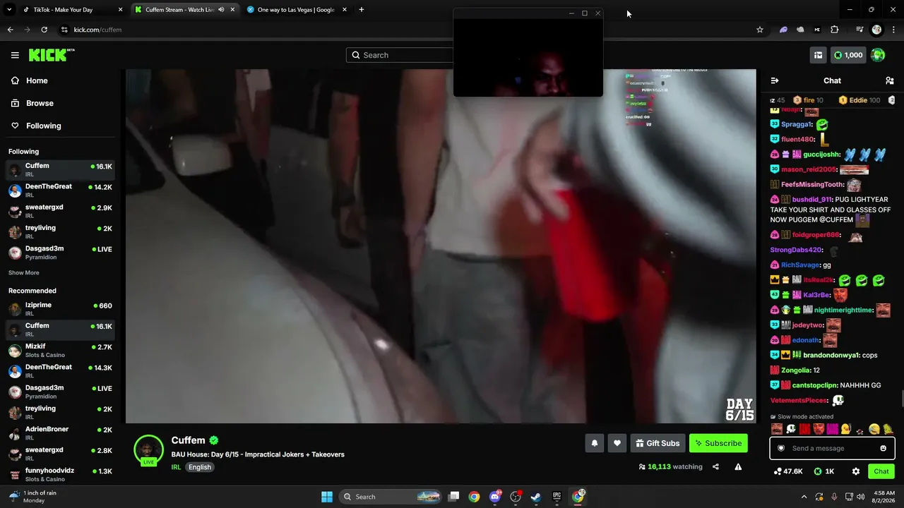Open a new browser tab

(361, 10)
